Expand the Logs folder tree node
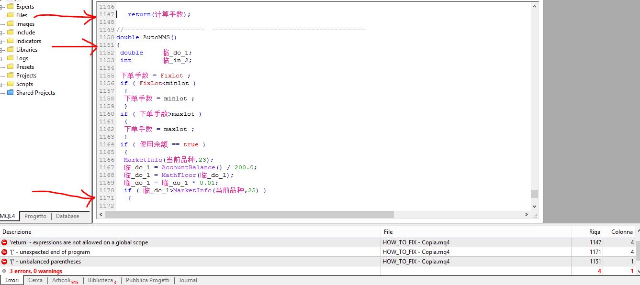 point(1,58)
